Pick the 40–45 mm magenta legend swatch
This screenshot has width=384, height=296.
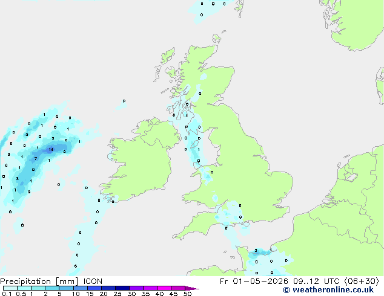click(164, 288)
